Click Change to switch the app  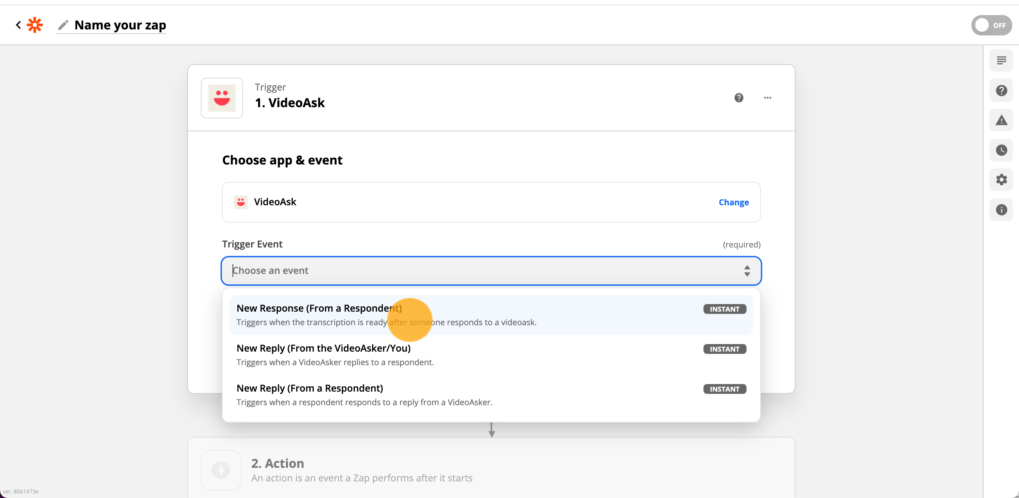tap(734, 202)
